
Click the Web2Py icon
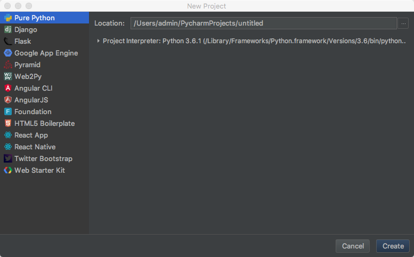(x=8, y=76)
